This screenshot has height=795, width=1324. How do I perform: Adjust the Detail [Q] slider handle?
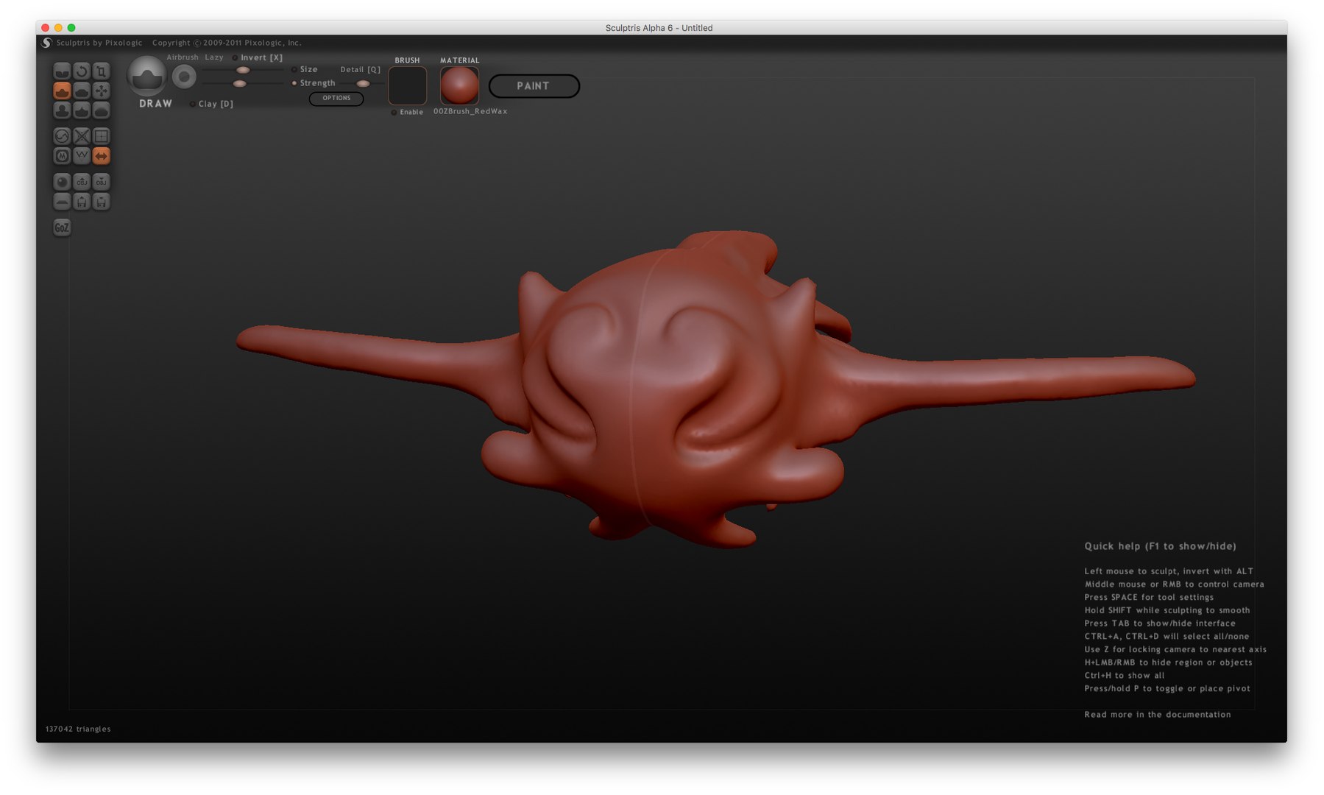click(363, 84)
